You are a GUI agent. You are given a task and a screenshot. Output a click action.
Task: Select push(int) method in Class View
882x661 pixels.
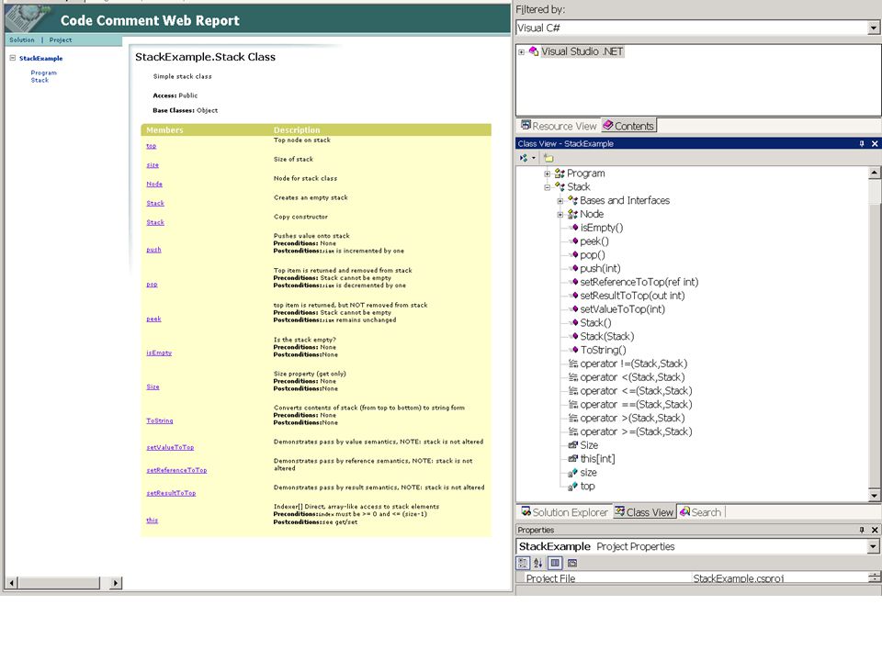[600, 268]
